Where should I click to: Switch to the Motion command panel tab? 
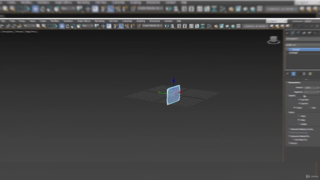304,33
